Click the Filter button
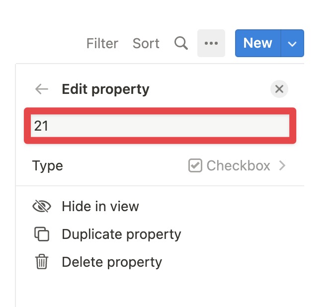 pos(102,43)
